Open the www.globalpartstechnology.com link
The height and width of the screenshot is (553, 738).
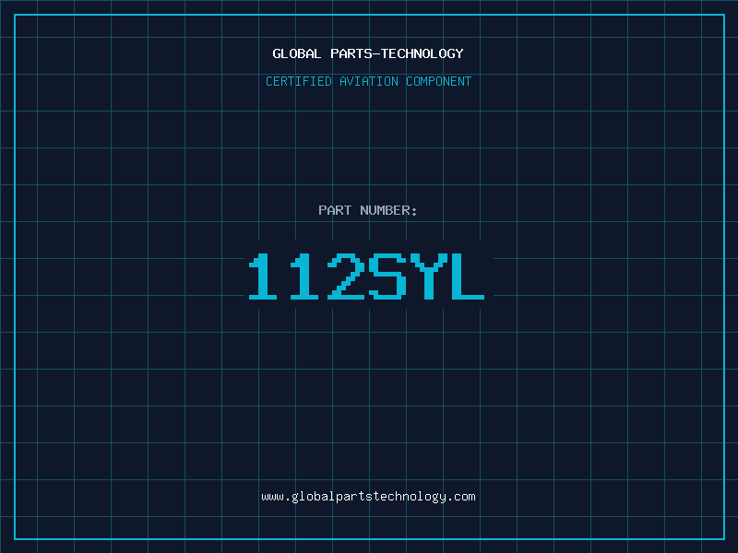click(x=368, y=497)
